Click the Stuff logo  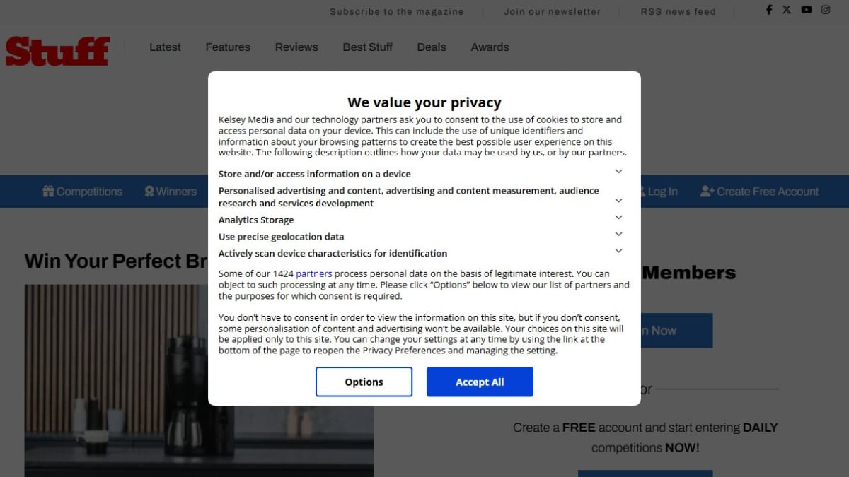pyautogui.click(x=57, y=51)
